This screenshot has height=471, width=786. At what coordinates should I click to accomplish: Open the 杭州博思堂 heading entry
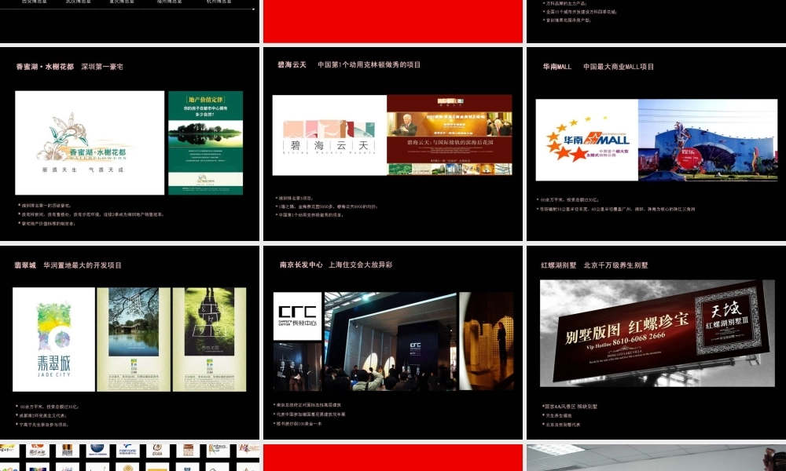point(220,2)
